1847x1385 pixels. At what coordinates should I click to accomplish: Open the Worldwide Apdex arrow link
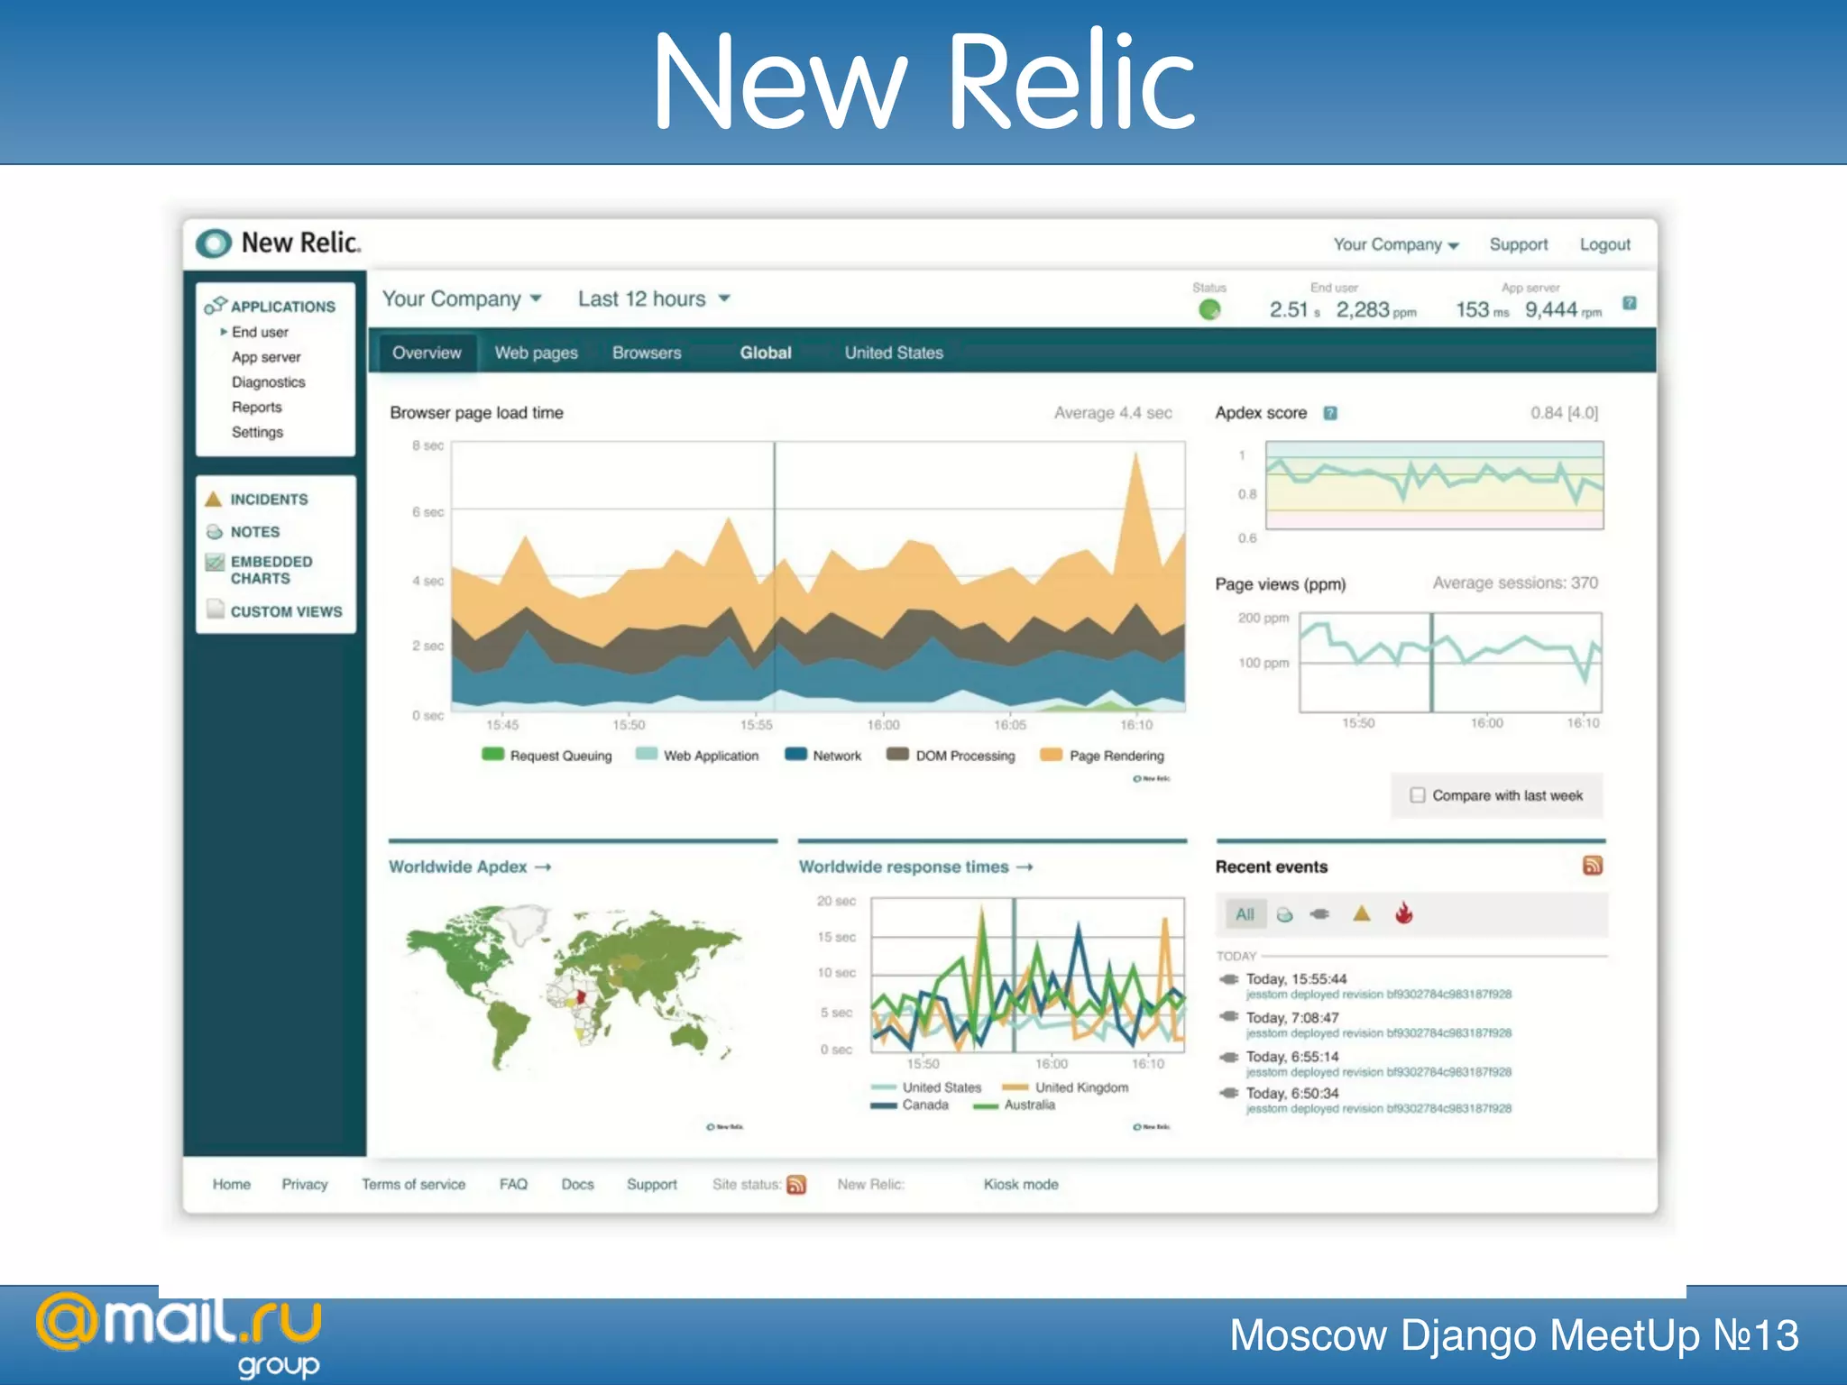[543, 867]
